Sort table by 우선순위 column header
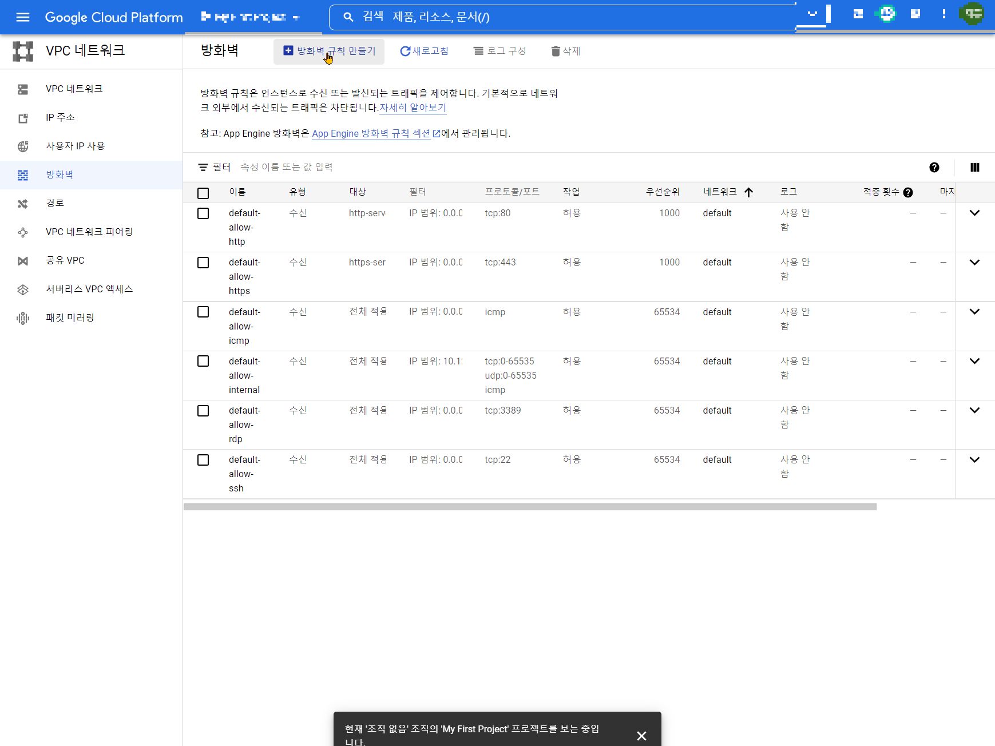The width and height of the screenshot is (995, 746). pos(663,192)
